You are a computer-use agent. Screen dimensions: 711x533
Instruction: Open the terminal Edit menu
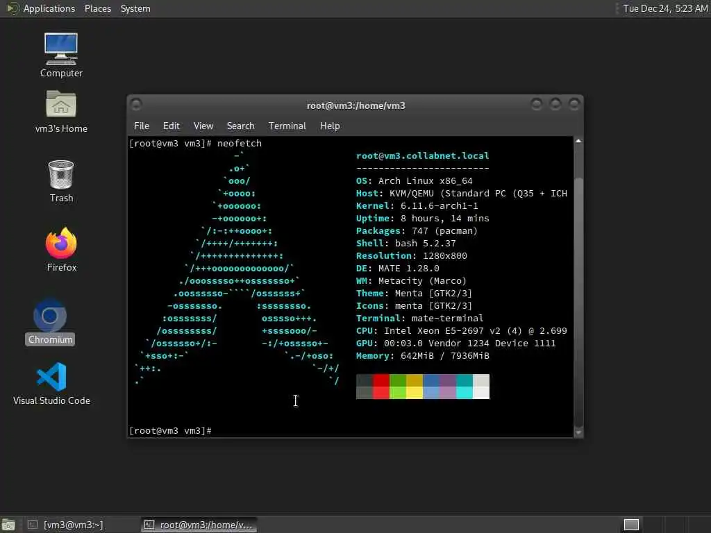coord(171,126)
